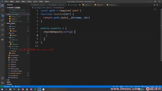The image size is (162, 91).
Task: Open the 文件 (File) menu
Action: coord(6,2)
